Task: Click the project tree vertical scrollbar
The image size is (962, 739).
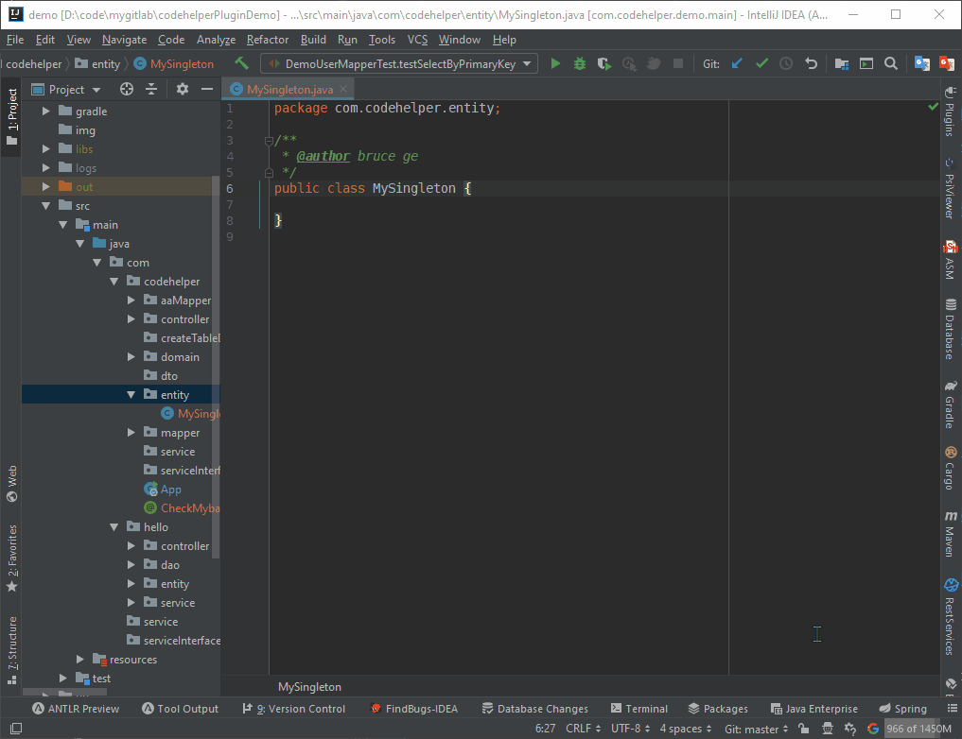Action: (216, 367)
